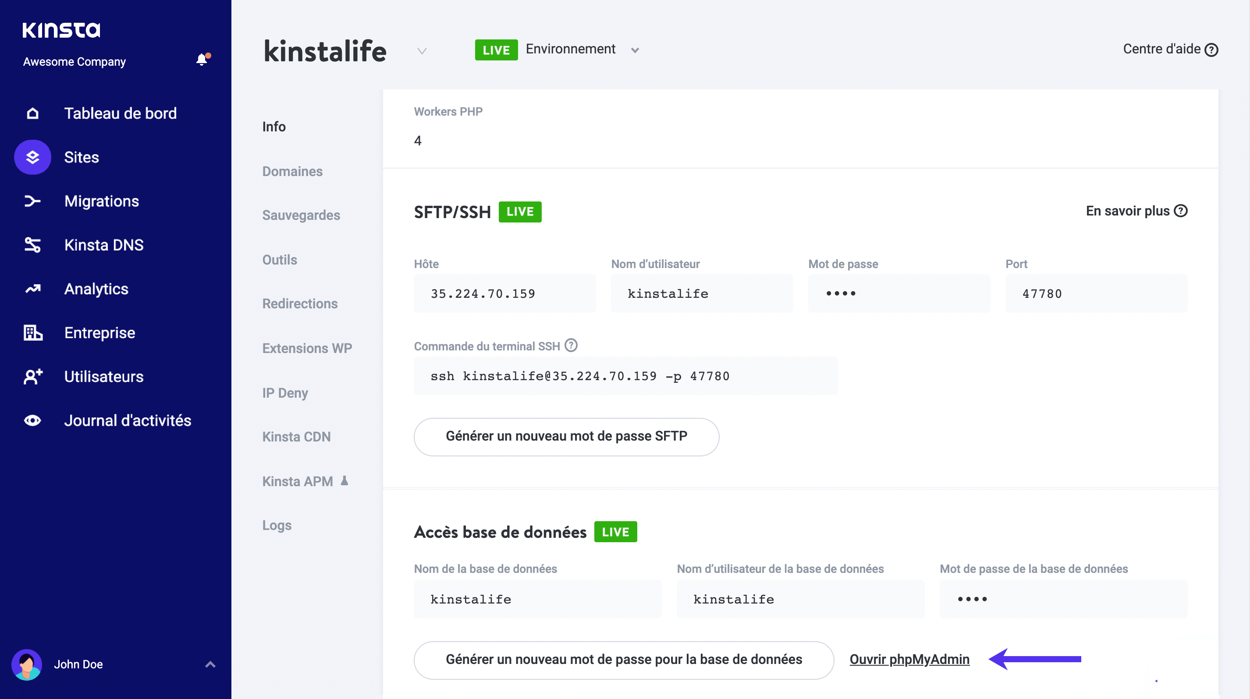Switch to the Outils tab
This screenshot has height=699, width=1250.
coord(280,260)
